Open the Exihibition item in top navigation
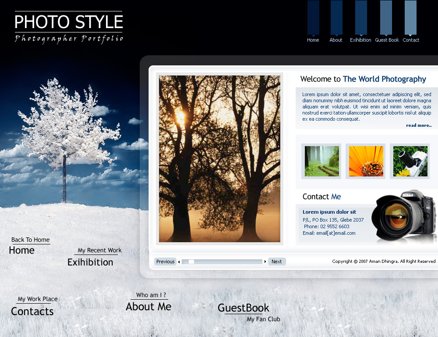The width and height of the screenshot is (438, 337). 360,40
